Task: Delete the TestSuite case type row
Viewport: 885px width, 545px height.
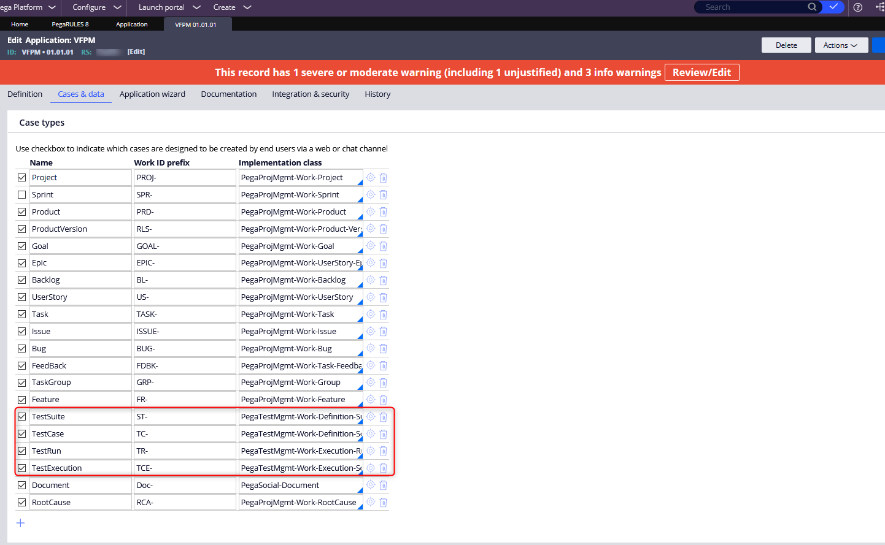Action: pos(383,417)
